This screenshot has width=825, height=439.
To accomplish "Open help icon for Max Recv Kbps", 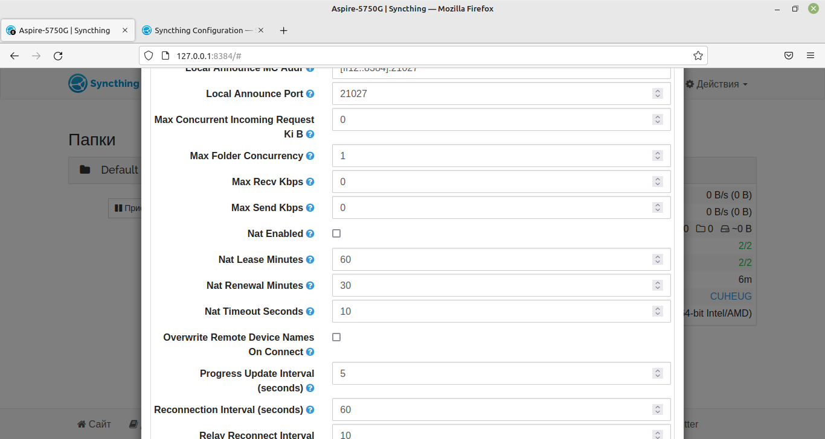I will pyautogui.click(x=310, y=182).
